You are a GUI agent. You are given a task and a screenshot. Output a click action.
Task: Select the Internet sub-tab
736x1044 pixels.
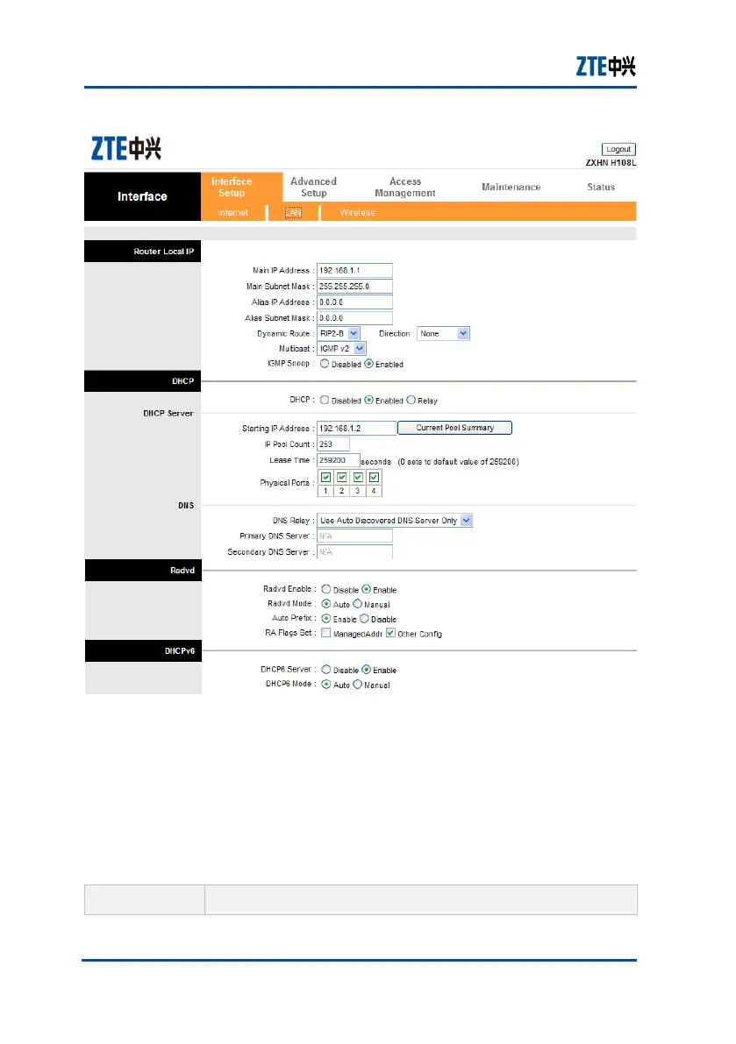(x=233, y=212)
